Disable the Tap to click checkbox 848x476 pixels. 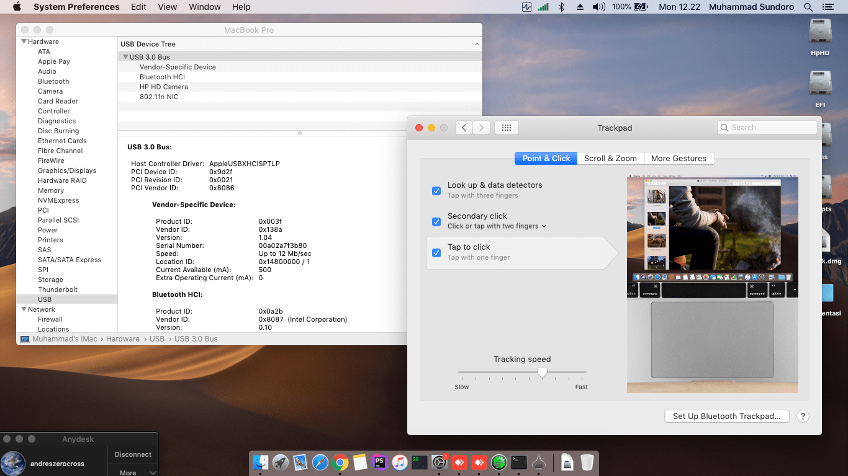point(436,252)
